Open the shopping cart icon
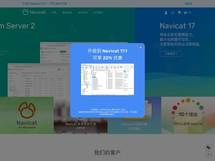The height and width of the screenshot is (161, 215). click(179, 13)
